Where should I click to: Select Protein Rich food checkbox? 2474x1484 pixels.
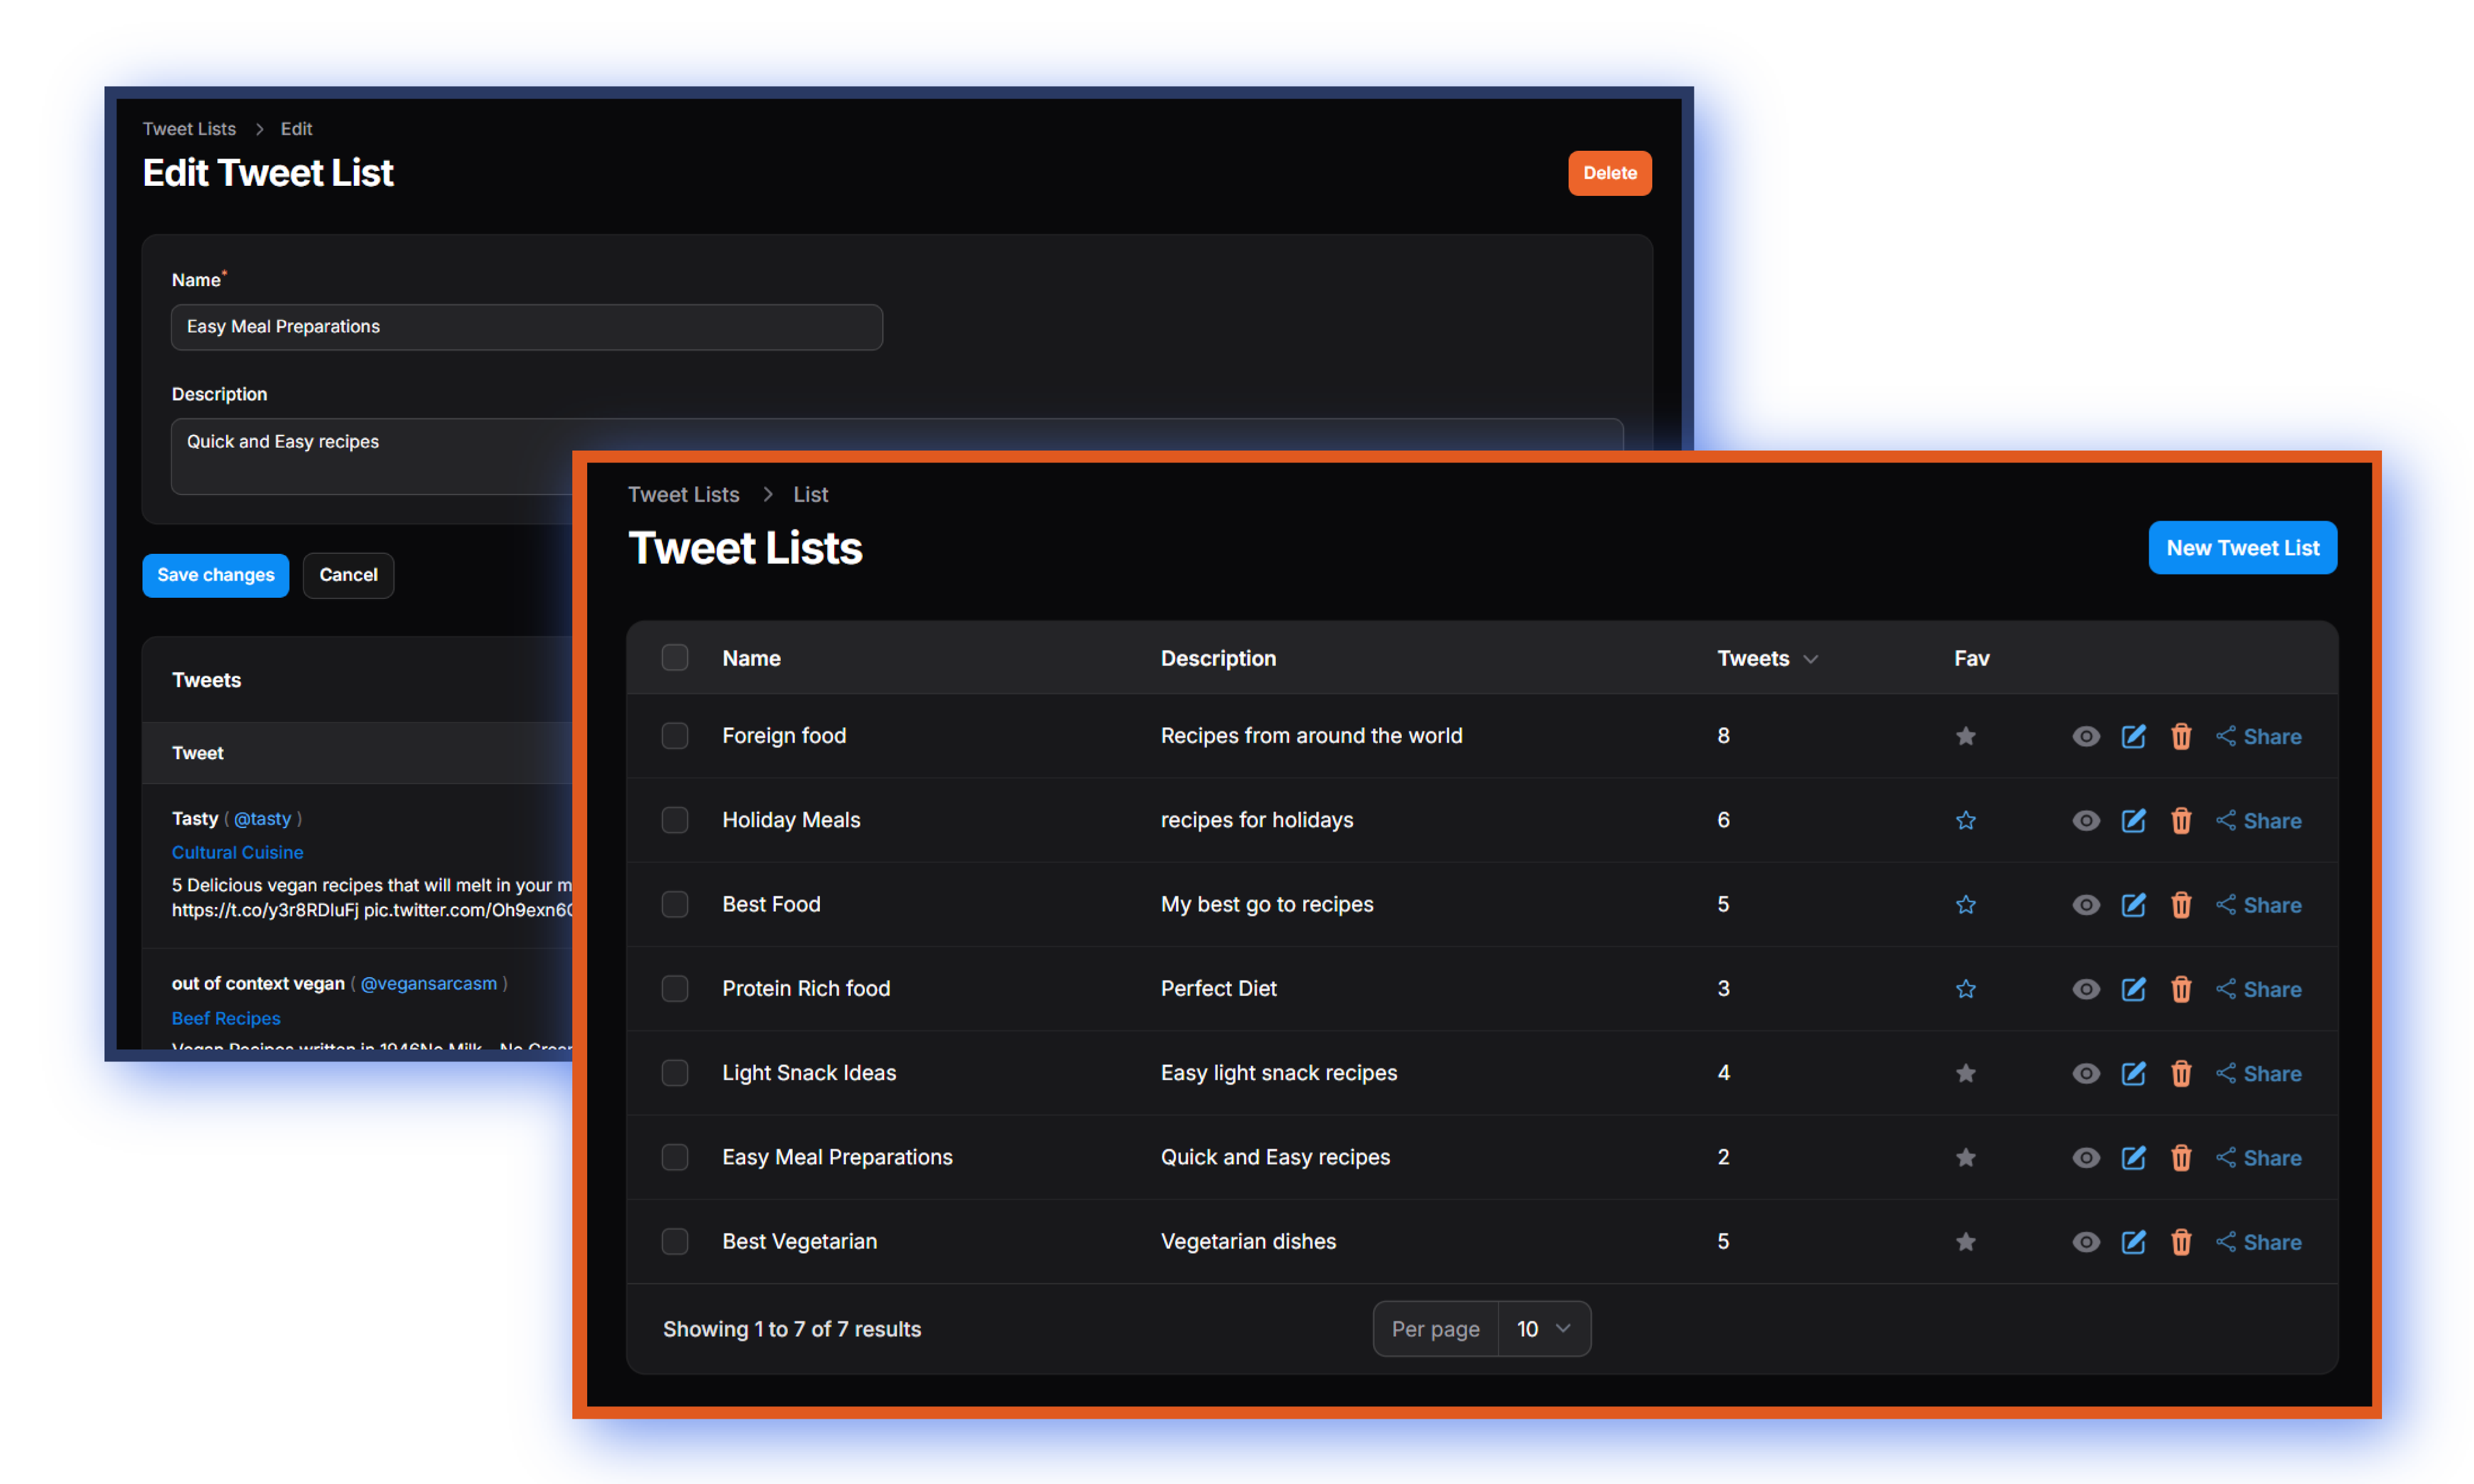[x=675, y=988]
